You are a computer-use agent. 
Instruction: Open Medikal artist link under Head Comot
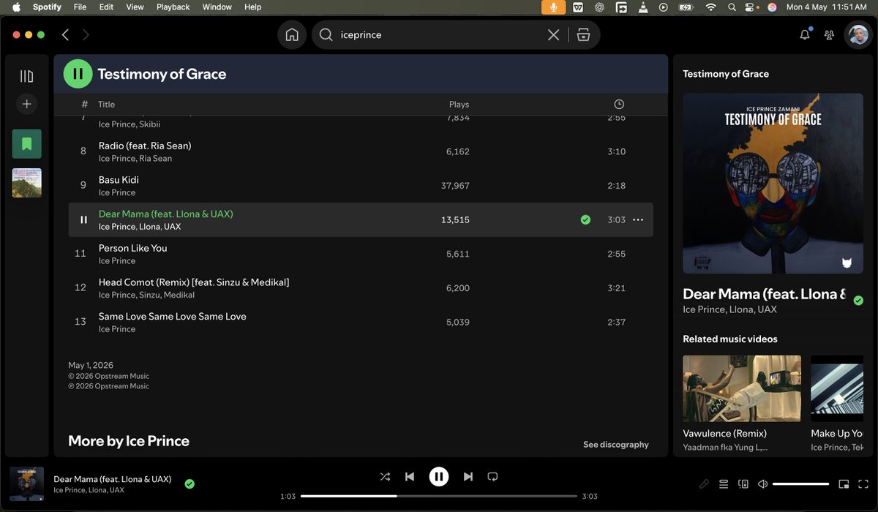(x=179, y=295)
